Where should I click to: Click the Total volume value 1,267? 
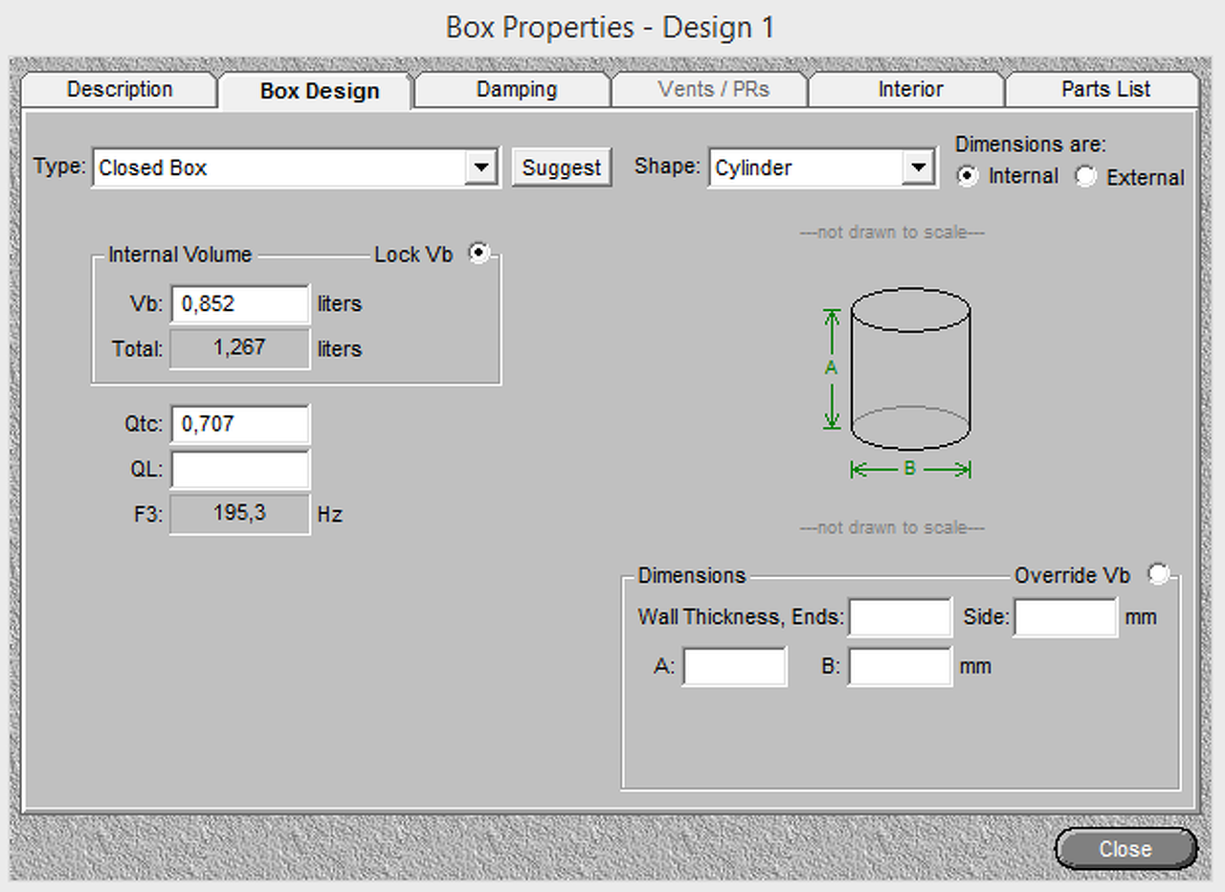[x=240, y=347]
